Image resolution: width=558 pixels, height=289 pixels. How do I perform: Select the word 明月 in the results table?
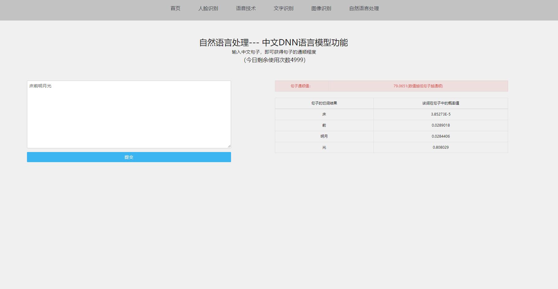click(324, 136)
